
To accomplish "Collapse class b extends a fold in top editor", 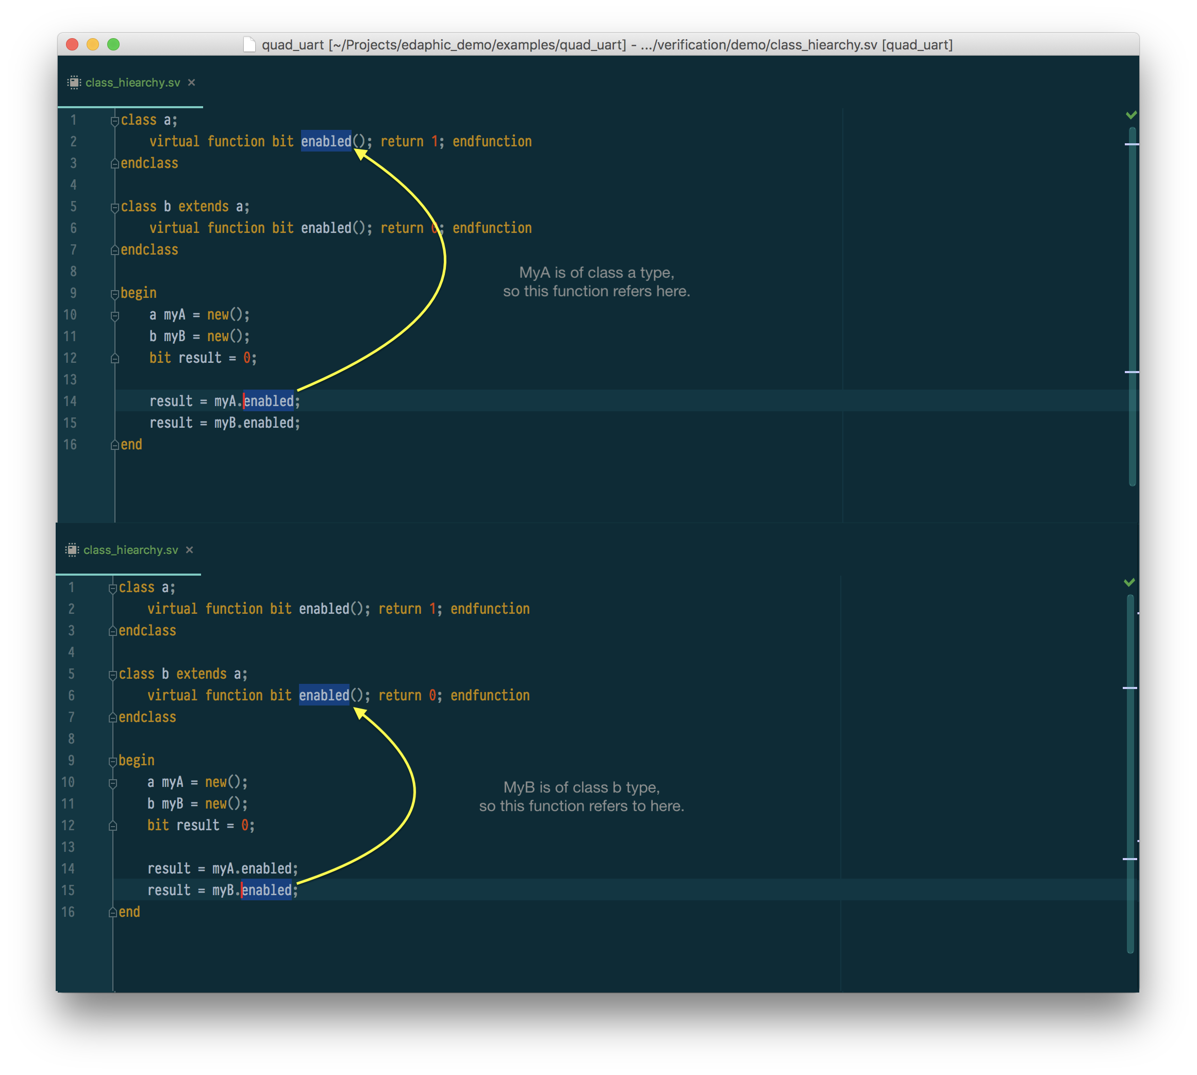I will tap(114, 207).
